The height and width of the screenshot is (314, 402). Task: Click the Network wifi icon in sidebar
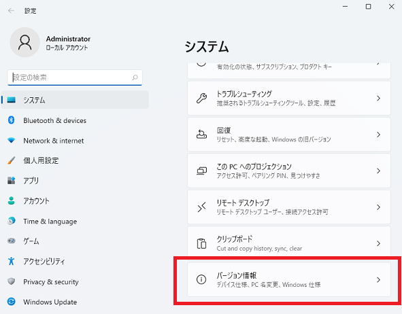[12, 141]
